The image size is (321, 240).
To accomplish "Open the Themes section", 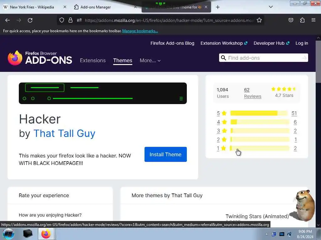I will (123, 60).
